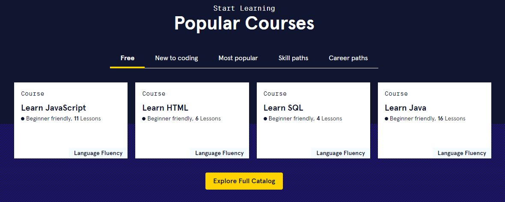505x202 pixels.
Task: Click the Explore Full Catalog button
Action: (244, 181)
